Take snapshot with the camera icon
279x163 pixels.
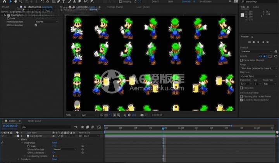pos(142,115)
